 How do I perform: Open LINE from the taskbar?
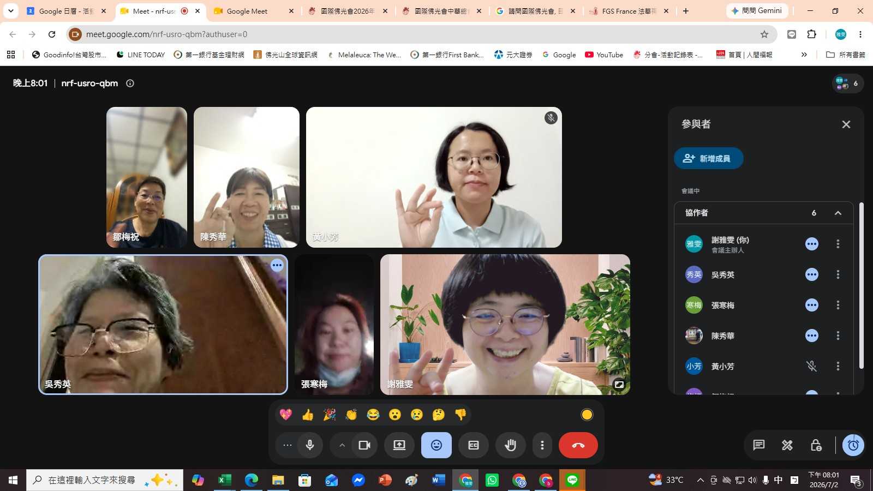(572, 480)
